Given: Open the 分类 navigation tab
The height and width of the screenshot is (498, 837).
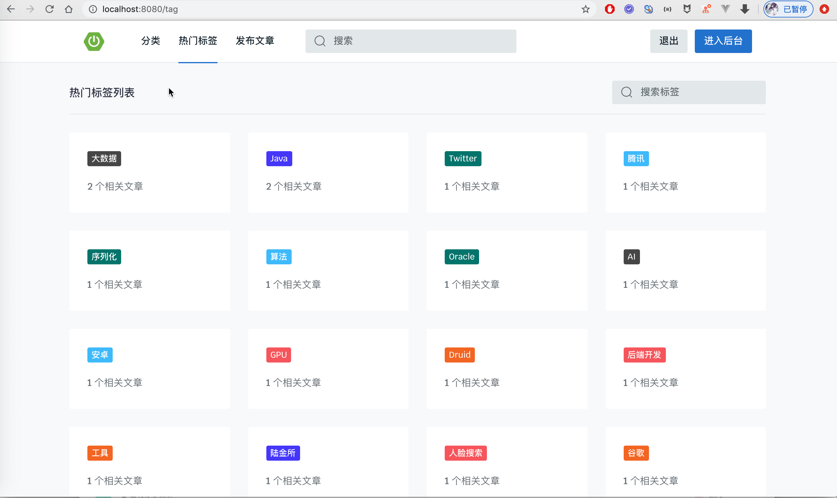Looking at the screenshot, I should pos(150,41).
